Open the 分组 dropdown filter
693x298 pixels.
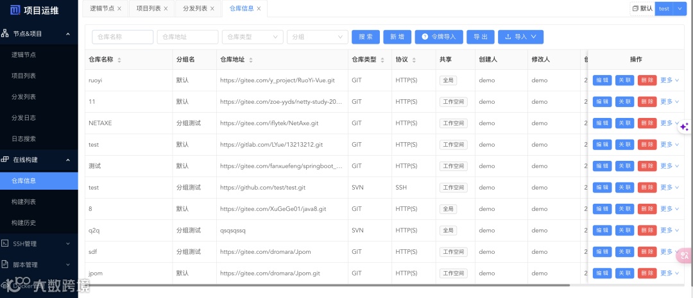coord(318,37)
